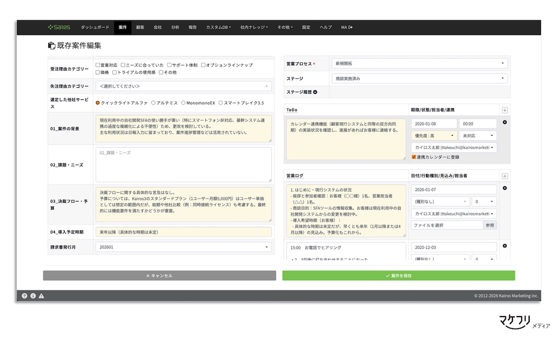
Task: Expand the ステージ履歴 chevron
Action: pyautogui.click(x=315, y=92)
